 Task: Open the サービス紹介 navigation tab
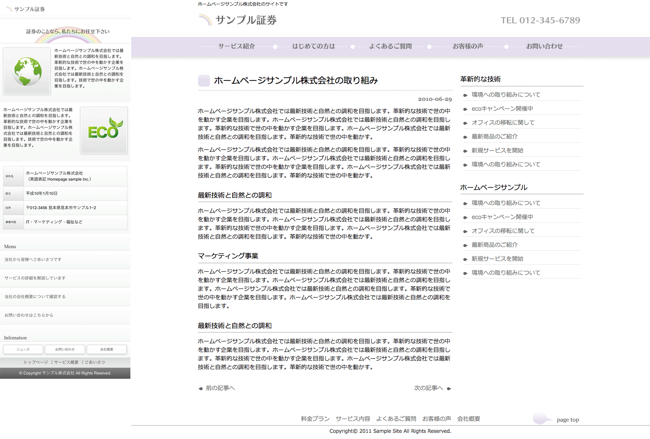236,46
